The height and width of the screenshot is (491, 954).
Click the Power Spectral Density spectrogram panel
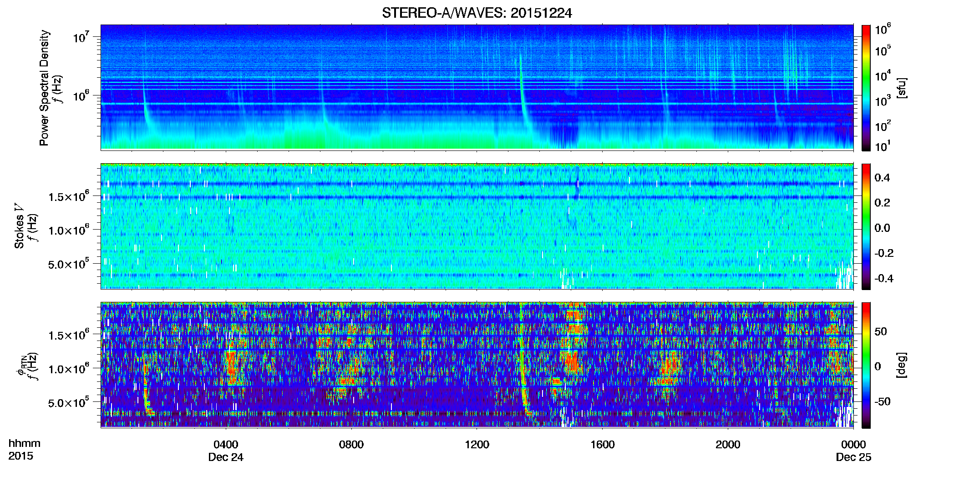[477, 87]
